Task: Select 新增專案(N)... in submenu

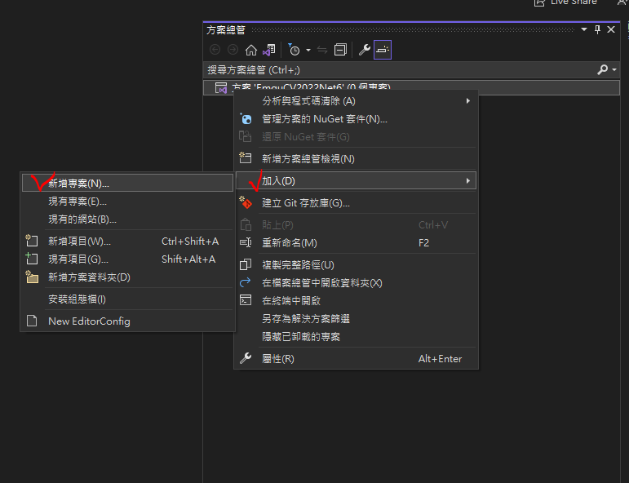Action: click(127, 184)
